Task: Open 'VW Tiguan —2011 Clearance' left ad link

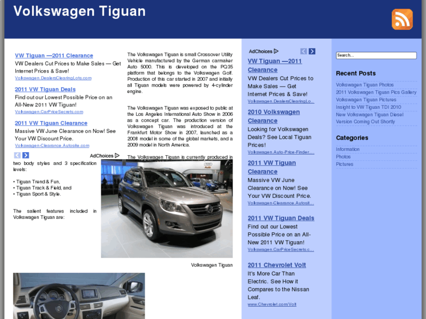Action: 54,56
